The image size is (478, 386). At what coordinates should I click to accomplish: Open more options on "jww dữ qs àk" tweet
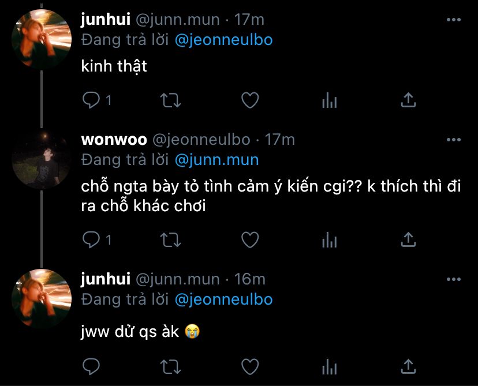coord(454,279)
